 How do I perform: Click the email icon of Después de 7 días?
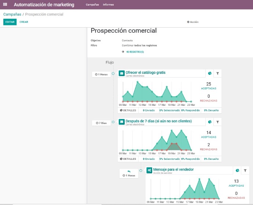tap(122, 122)
